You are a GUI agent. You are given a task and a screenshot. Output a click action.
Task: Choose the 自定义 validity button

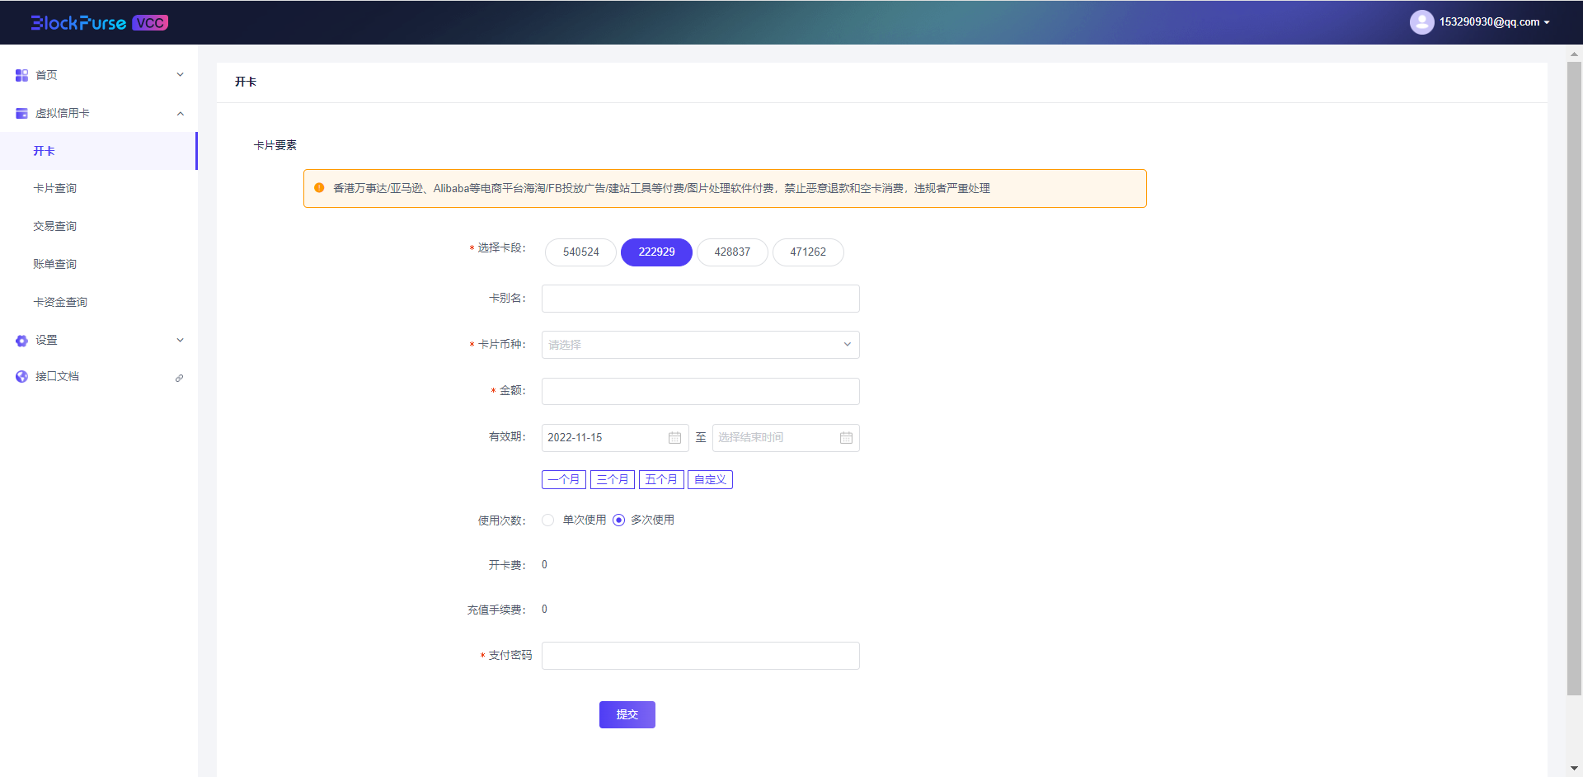tap(710, 480)
